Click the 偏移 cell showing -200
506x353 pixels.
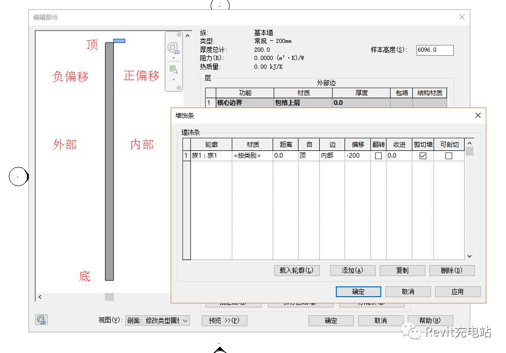click(x=358, y=156)
